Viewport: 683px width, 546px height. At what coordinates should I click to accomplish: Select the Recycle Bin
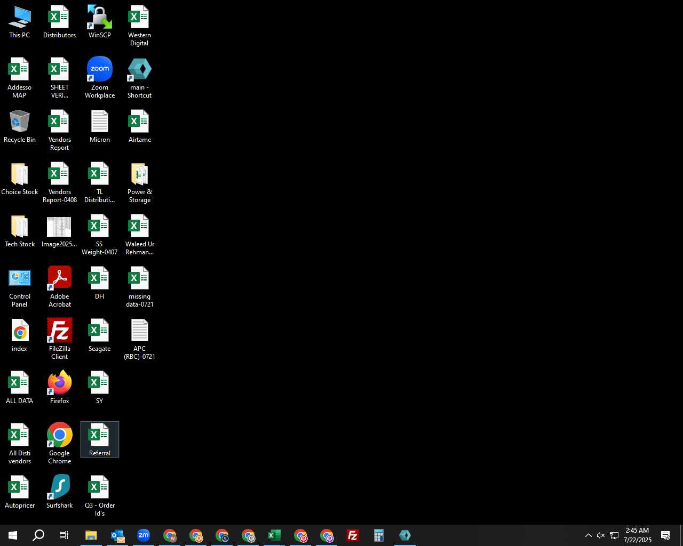pos(20,127)
